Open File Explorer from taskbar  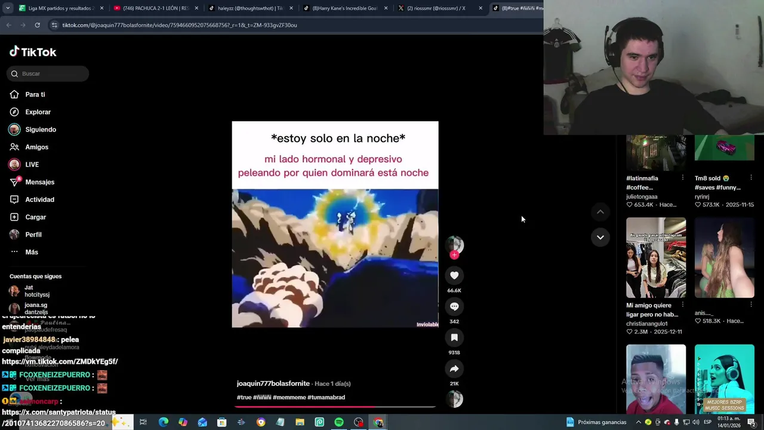300,422
